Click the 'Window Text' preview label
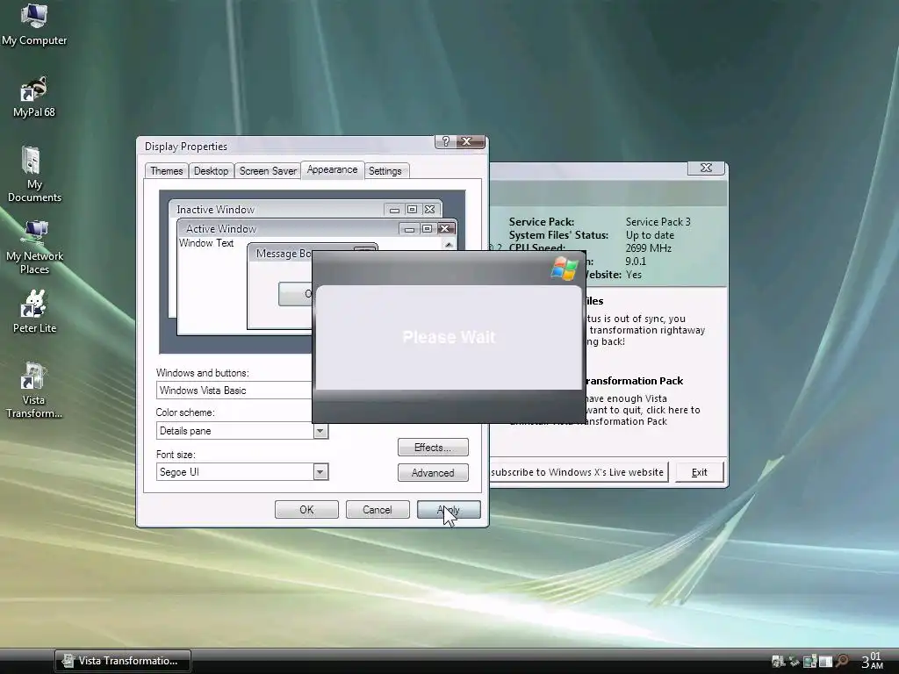The width and height of the screenshot is (899, 674). click(x=206, y=243)
